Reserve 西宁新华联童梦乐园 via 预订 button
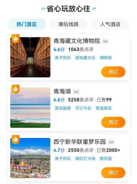137x184 pixels. point(113,173)
